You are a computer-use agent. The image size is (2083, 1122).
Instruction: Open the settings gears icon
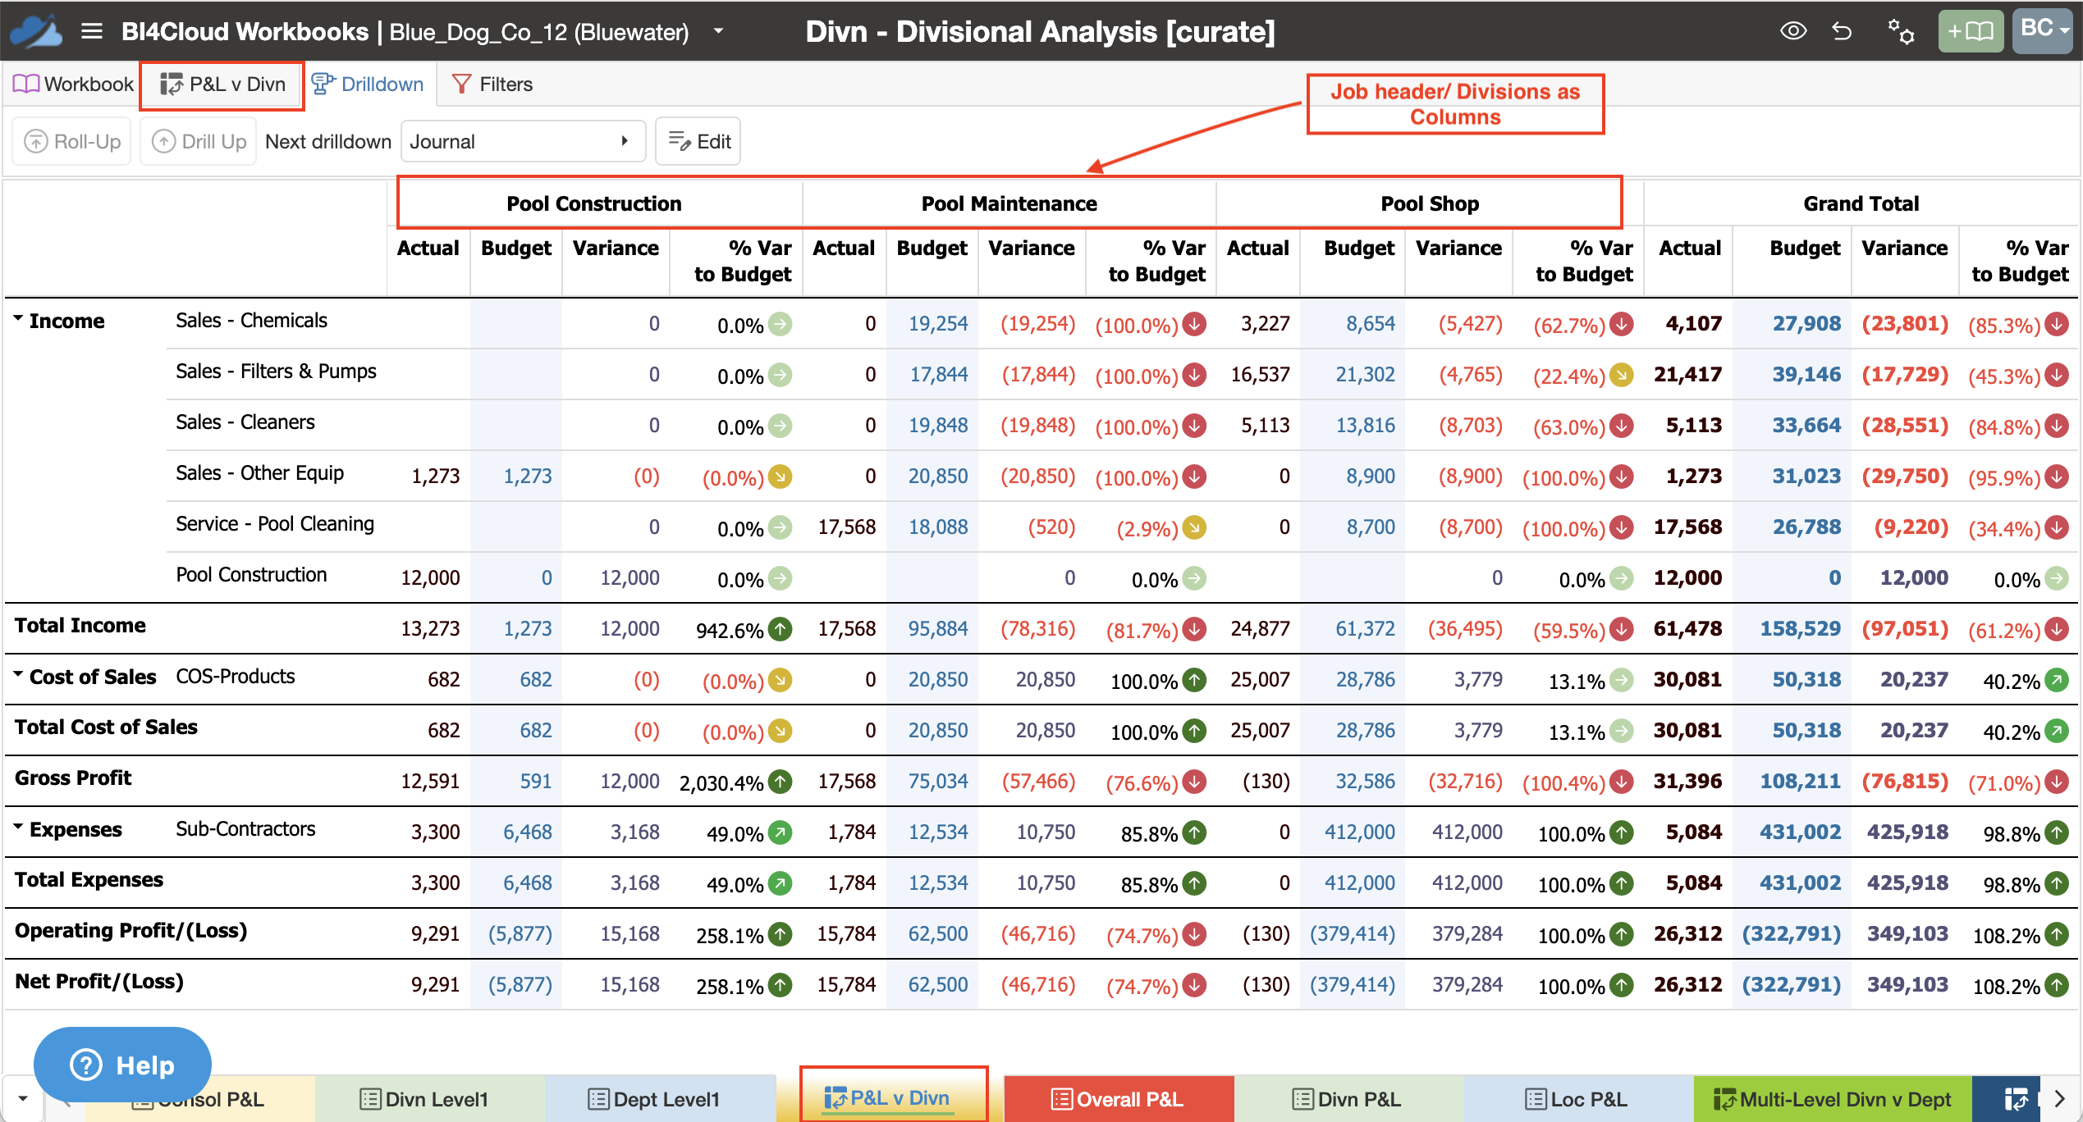click(x=1901, y=32)
